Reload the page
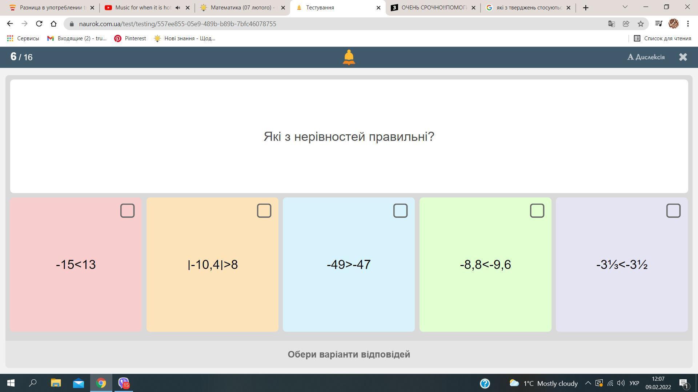The image size is (698, 392). (x=39, y=24)
